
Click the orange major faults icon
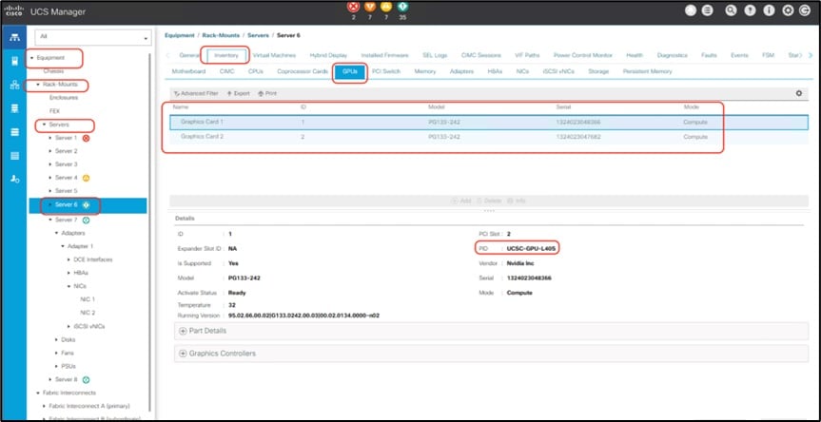(370, 7)
